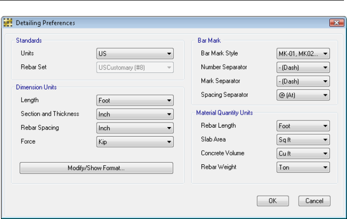Click the Detailing Preferences title bar icon
Screen dimensions: 347x219
[x=8, y=23]
